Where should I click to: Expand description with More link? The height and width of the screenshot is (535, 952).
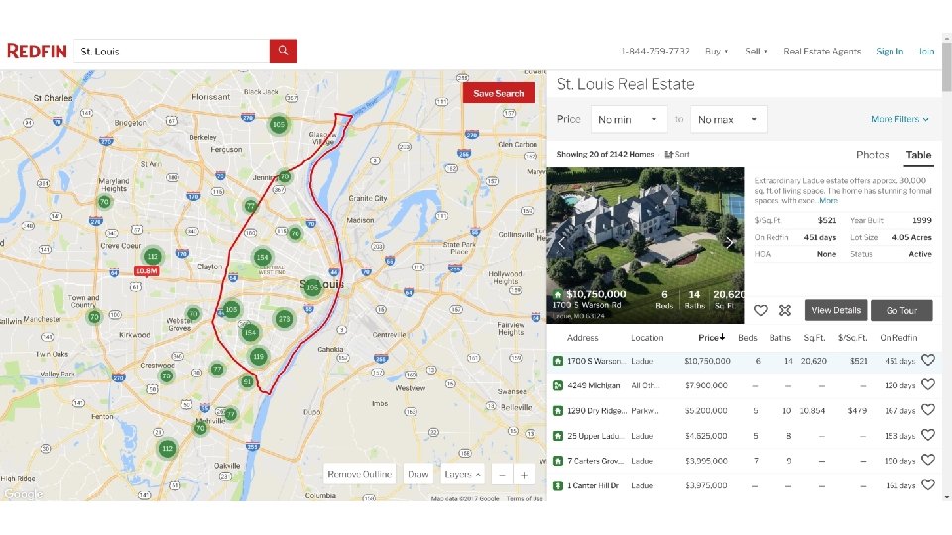(828, 201)
